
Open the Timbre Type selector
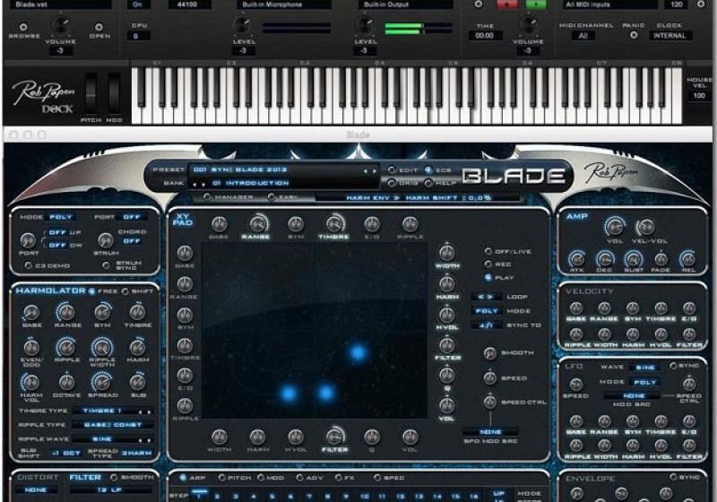click(x=112, y=411)
